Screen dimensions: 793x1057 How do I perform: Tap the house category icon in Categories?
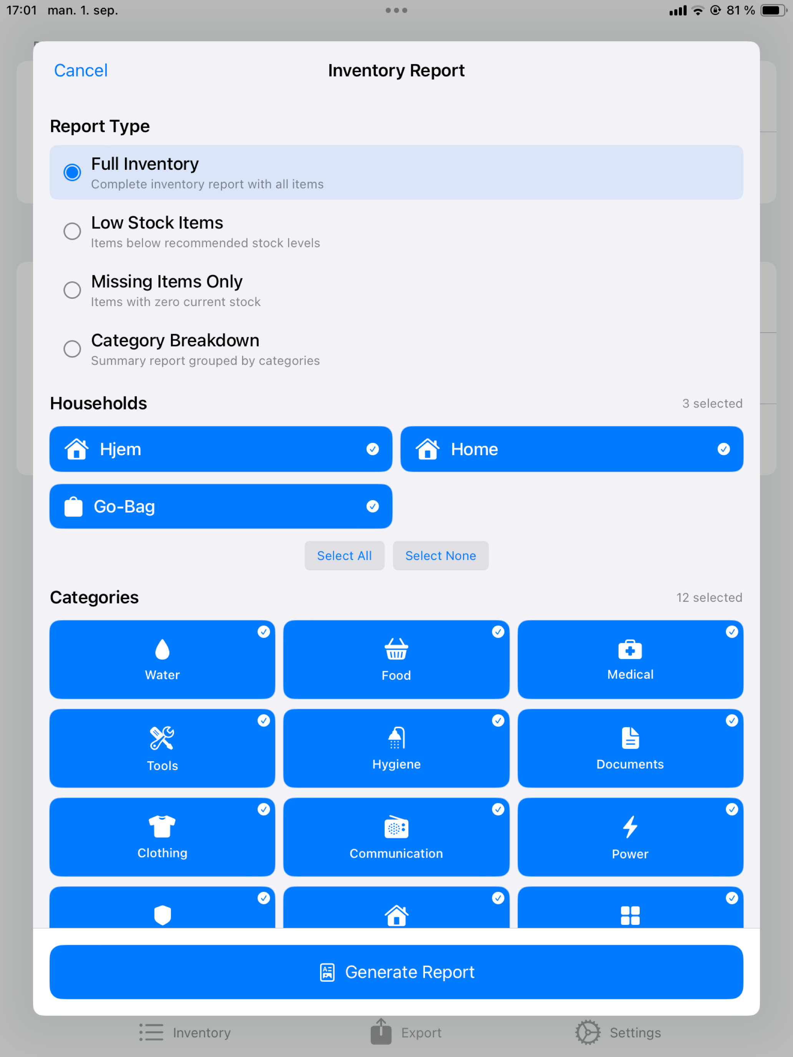click(396, 916)
